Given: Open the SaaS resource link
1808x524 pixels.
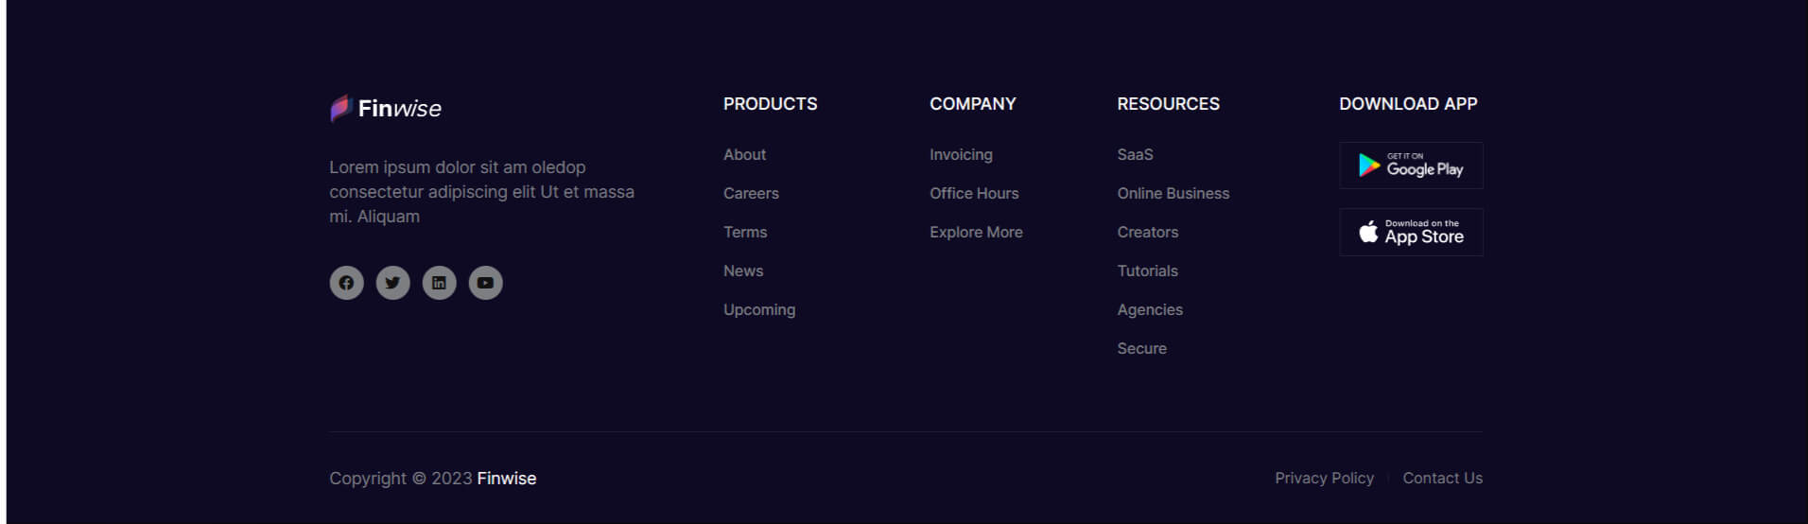Looking at the screenshot, I should 1135,154.
